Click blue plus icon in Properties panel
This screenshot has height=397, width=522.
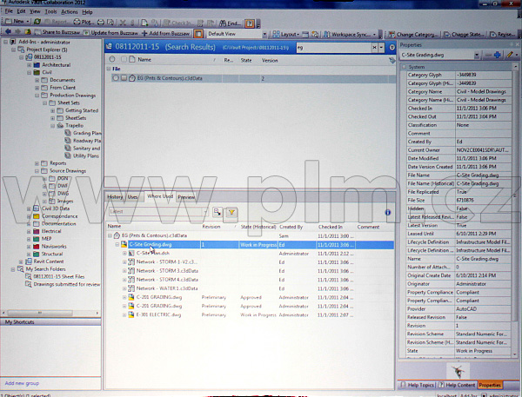tap(498, 55)
